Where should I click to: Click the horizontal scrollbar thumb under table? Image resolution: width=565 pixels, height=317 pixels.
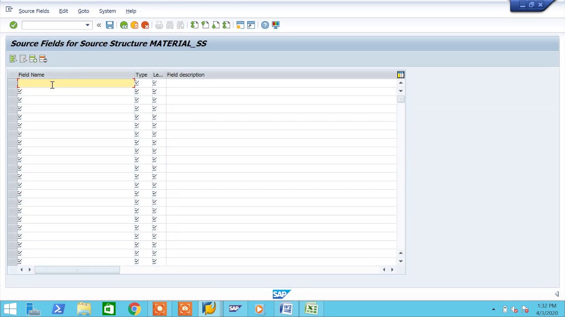coord(77,270)
